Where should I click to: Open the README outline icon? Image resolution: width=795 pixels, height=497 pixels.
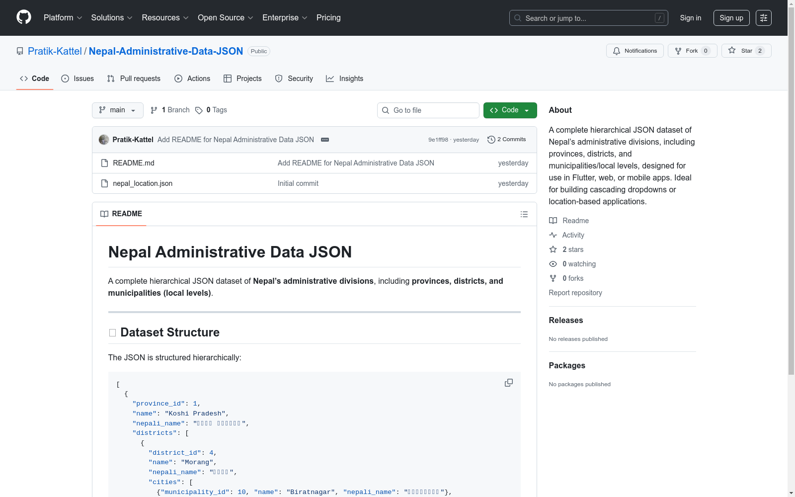coord(524,214)
